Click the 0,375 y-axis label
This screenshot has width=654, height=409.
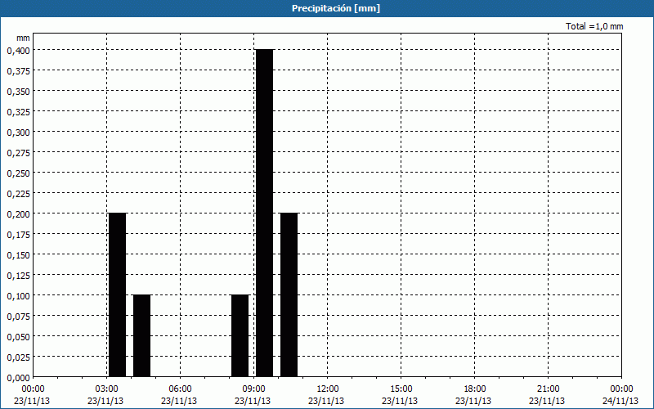(x=18, y=71)
